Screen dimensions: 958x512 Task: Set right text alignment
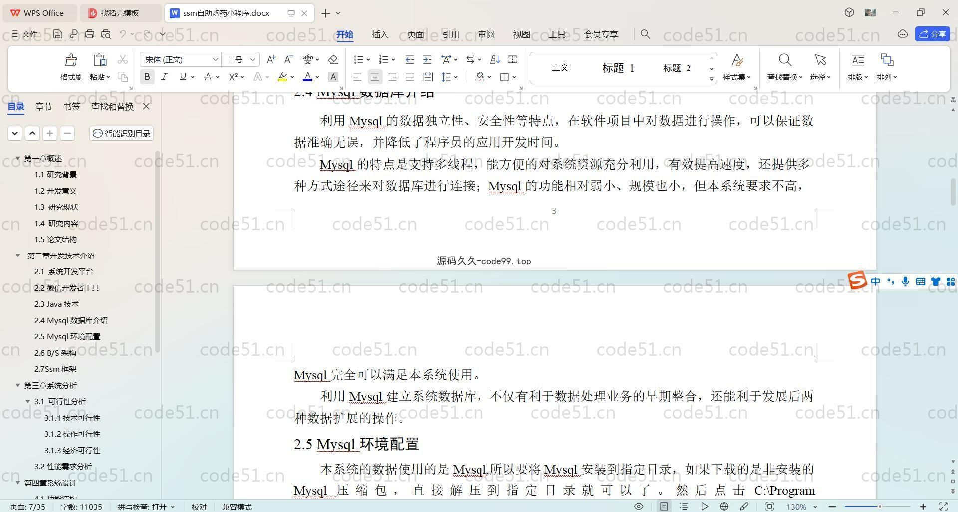(x=392, y=77)
